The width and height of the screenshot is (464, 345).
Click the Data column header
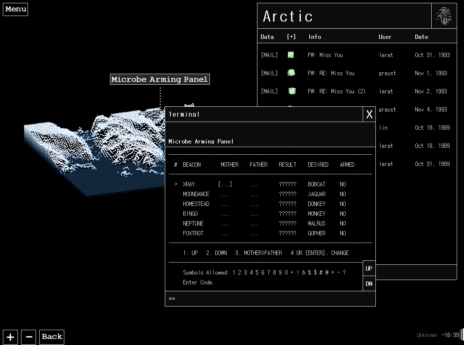pyautogui.click(x=267, y=37)
